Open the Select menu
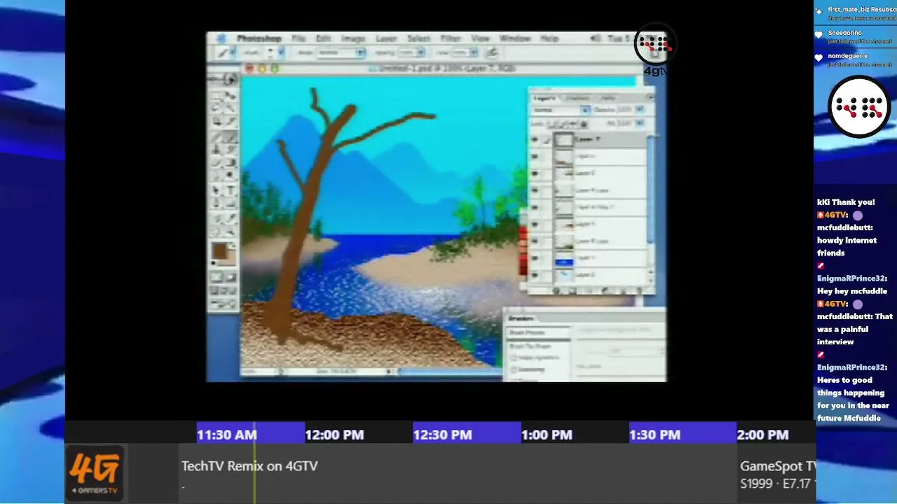Viewport: 897px width, 504px height. pos(418,38)
